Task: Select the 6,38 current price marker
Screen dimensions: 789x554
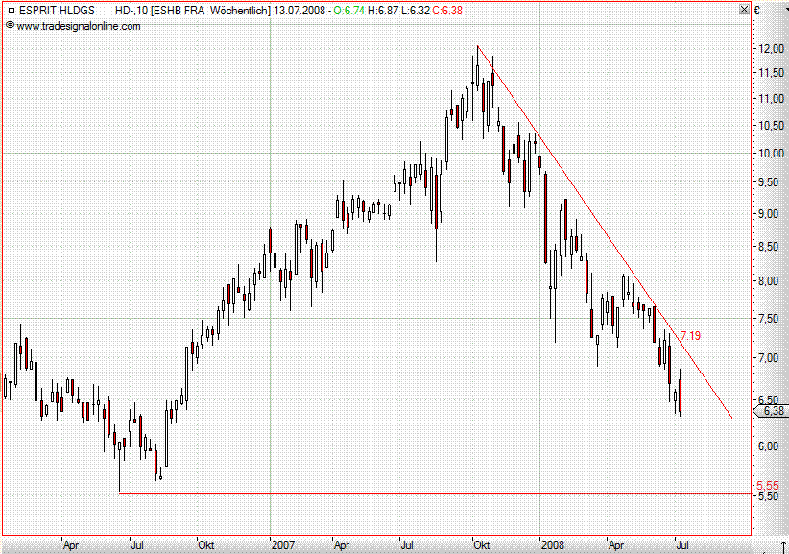Action: click(x=771, y=411)
